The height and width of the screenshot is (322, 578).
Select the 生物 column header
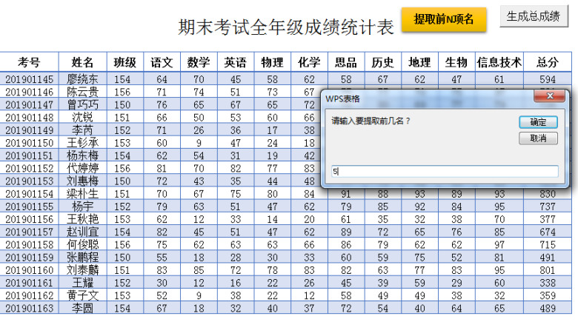point(456,62)
